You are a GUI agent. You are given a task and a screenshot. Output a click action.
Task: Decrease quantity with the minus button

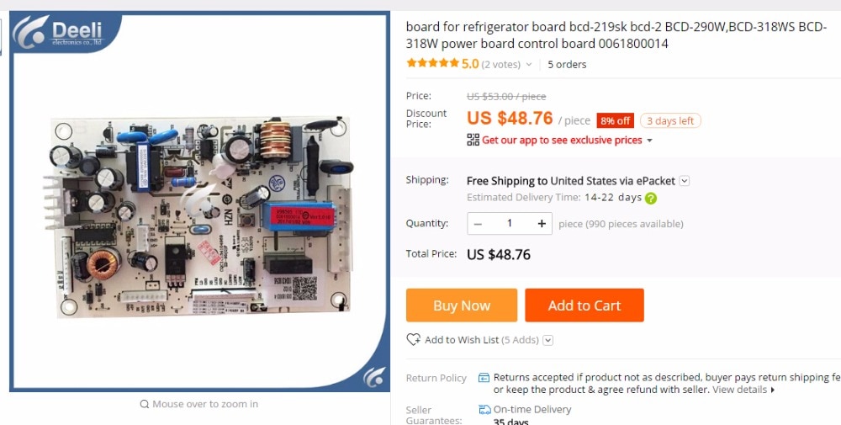click(478, 224)
